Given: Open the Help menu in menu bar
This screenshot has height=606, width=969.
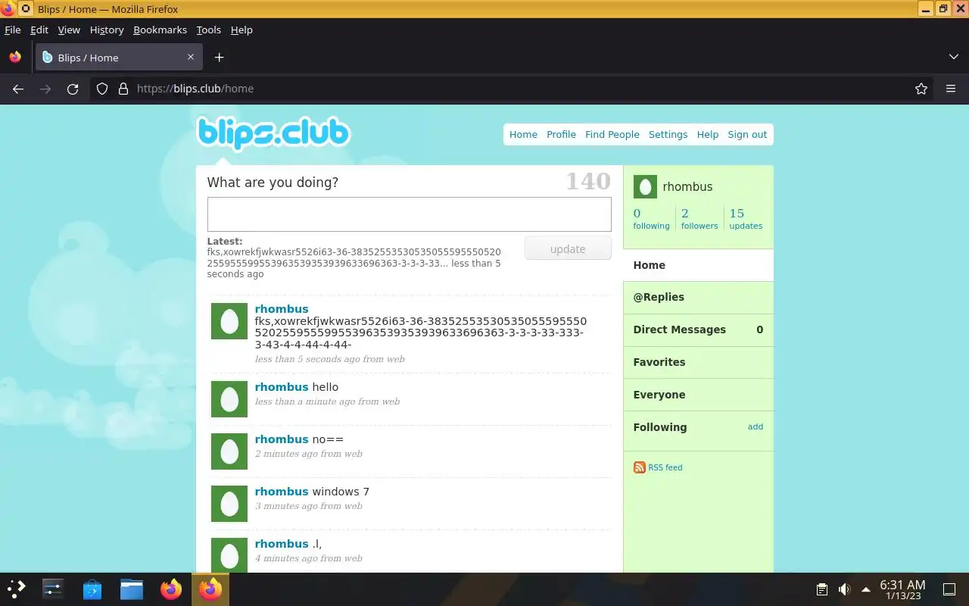Looking at the screenshot, I should [x=241, y=30].
